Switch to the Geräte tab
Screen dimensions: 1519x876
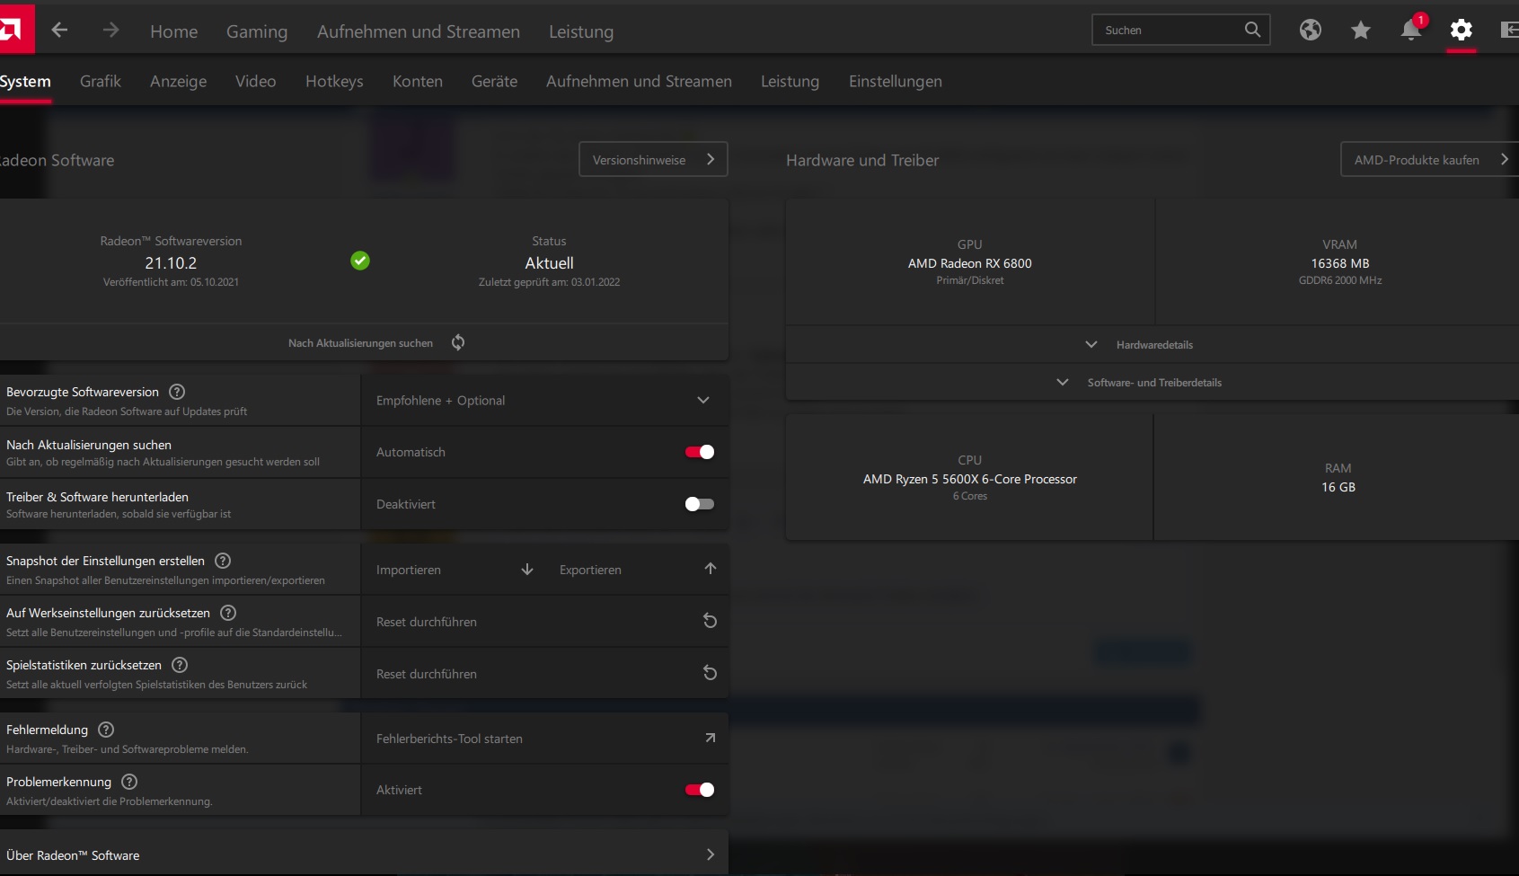point(494,82)
